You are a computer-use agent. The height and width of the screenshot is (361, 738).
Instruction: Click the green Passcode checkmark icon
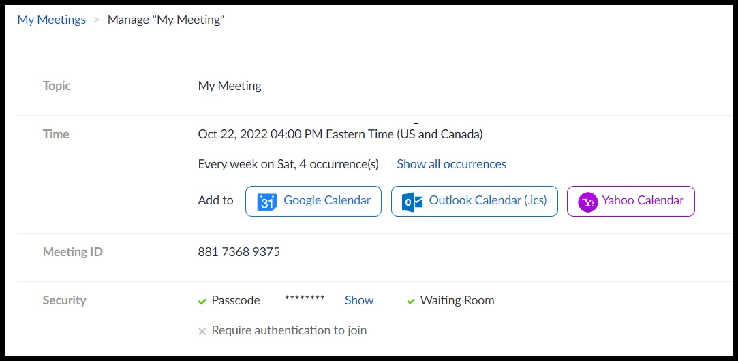tap(202, 301)
